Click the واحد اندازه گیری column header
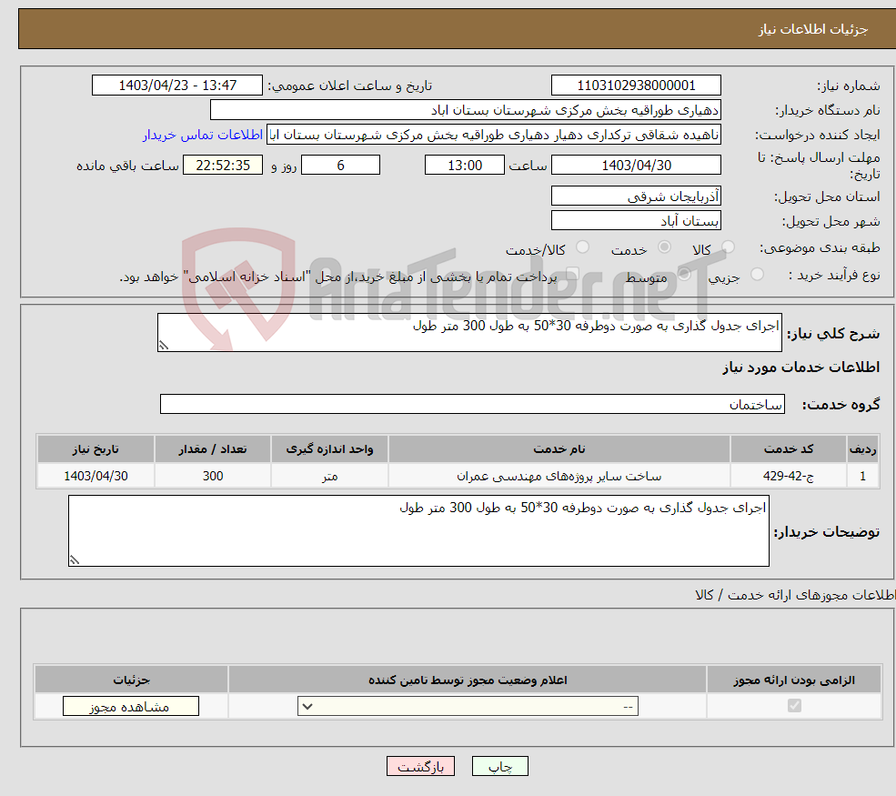Screen dimensions: 896x796 pos(329,449)
